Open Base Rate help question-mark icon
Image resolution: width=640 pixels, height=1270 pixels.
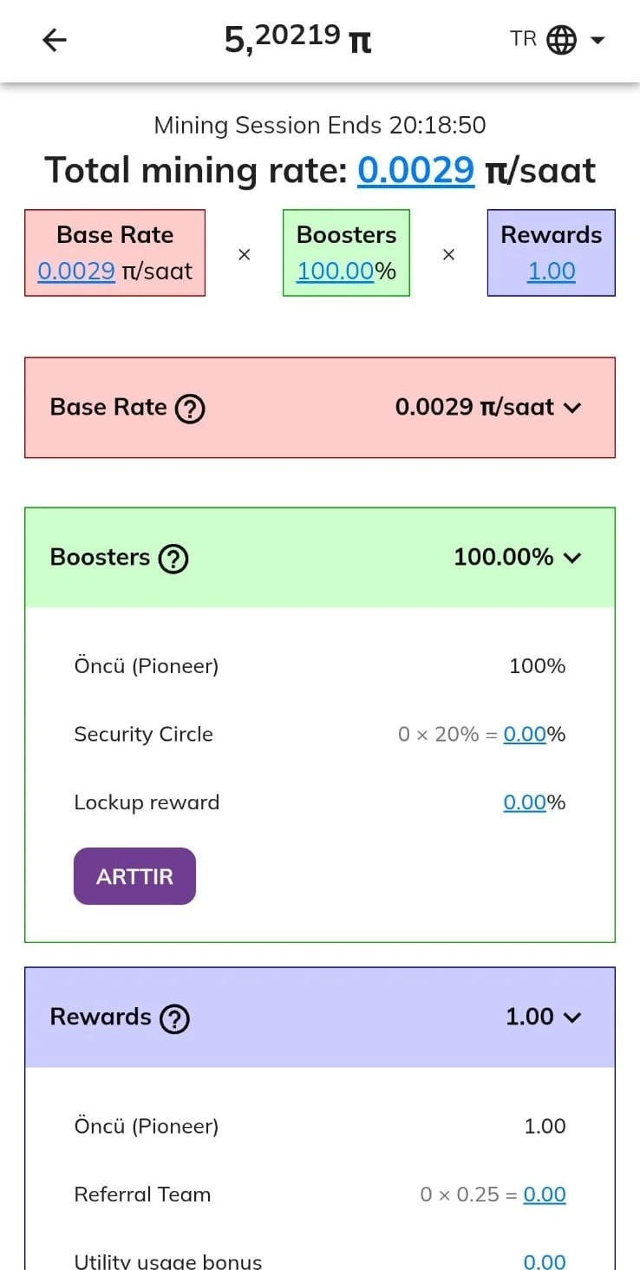(x=190, y=408)
